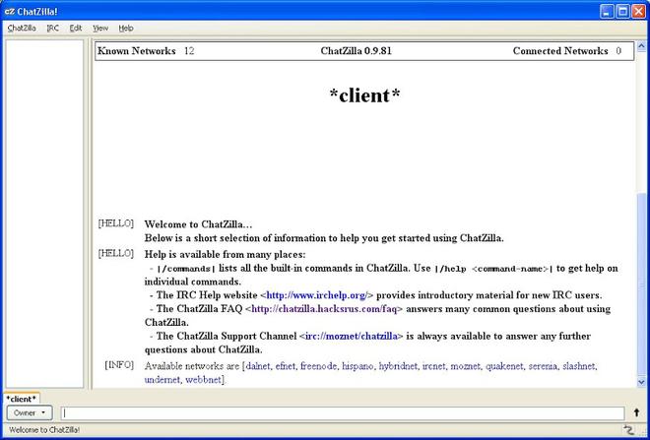Viewport: 650px width, 440px height.
Task: Open the View menu
Action: pos(100,29)
